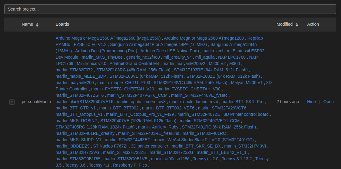Open Arduino Mega 2560 ATmega2560 board link
The width and height of the screenshot is (341, 169).
tap(108, 38)
